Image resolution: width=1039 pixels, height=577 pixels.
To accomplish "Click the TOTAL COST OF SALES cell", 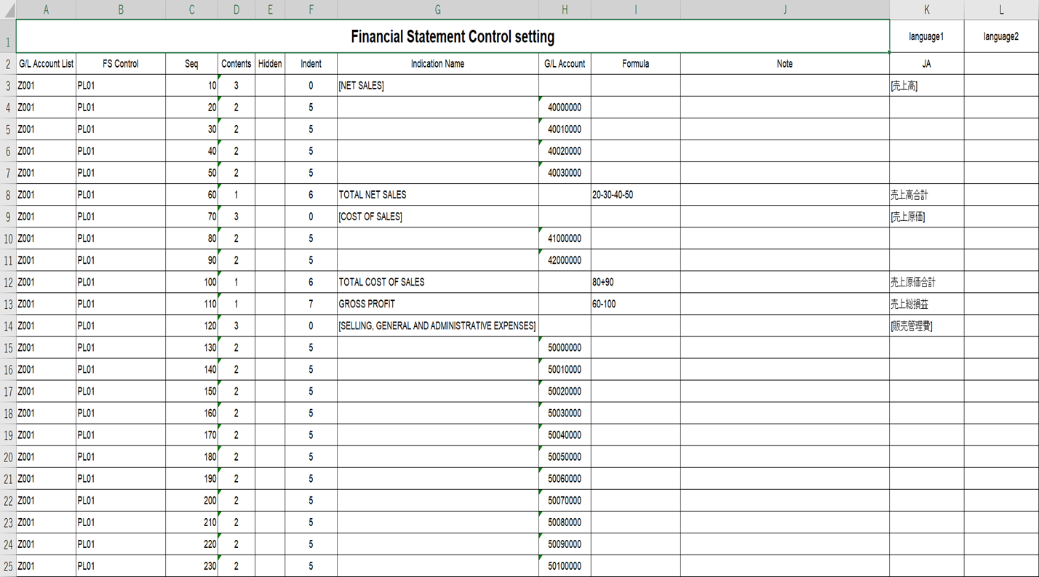I will 437,282.
